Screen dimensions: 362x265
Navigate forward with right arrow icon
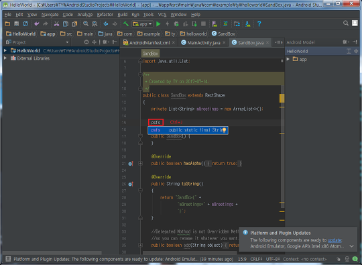[x=115, y=23]
